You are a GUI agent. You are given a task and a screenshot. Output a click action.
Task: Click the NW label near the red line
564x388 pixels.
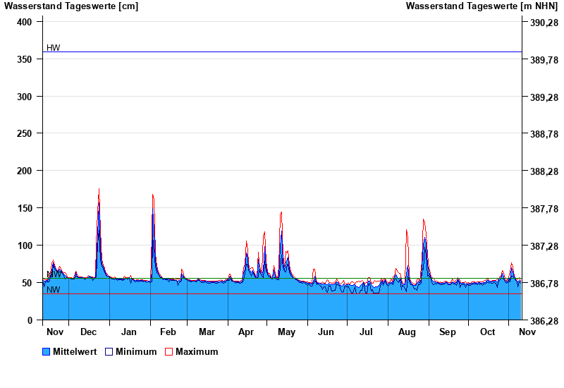click(x=54, y=289)
